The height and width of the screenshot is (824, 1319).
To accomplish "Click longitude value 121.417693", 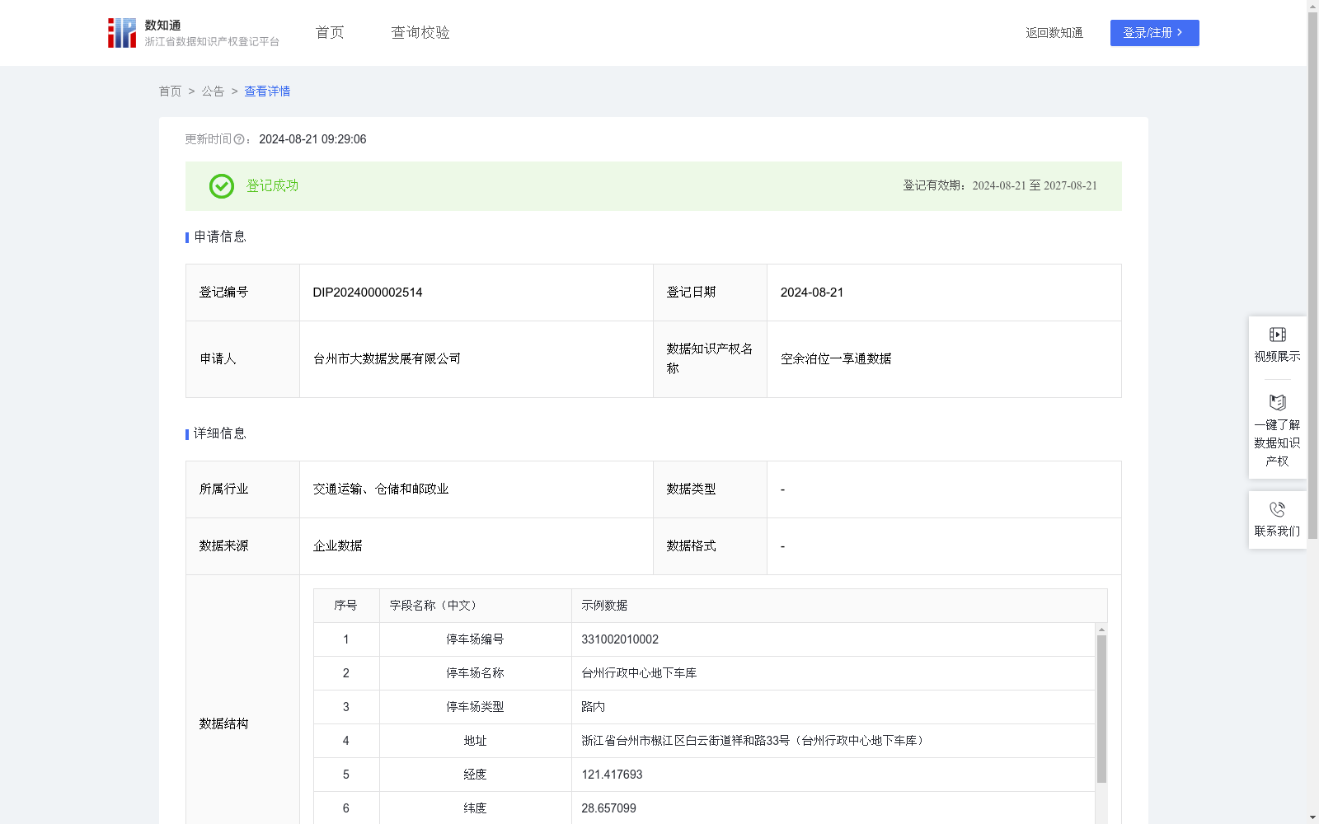I will pos(612,775).
